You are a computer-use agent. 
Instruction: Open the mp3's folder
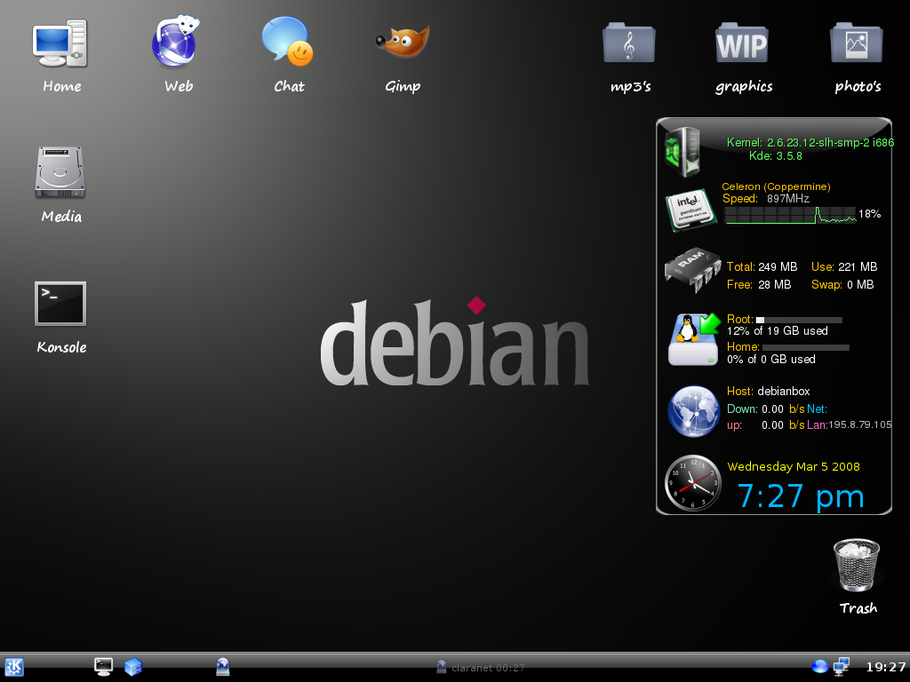pyautogui.click(x=629, y=43)
